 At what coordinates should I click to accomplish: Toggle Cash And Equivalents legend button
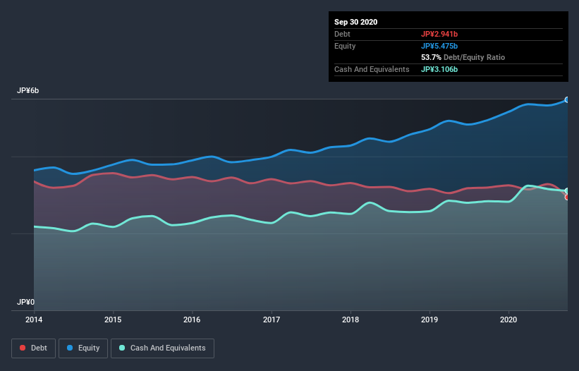162,348
